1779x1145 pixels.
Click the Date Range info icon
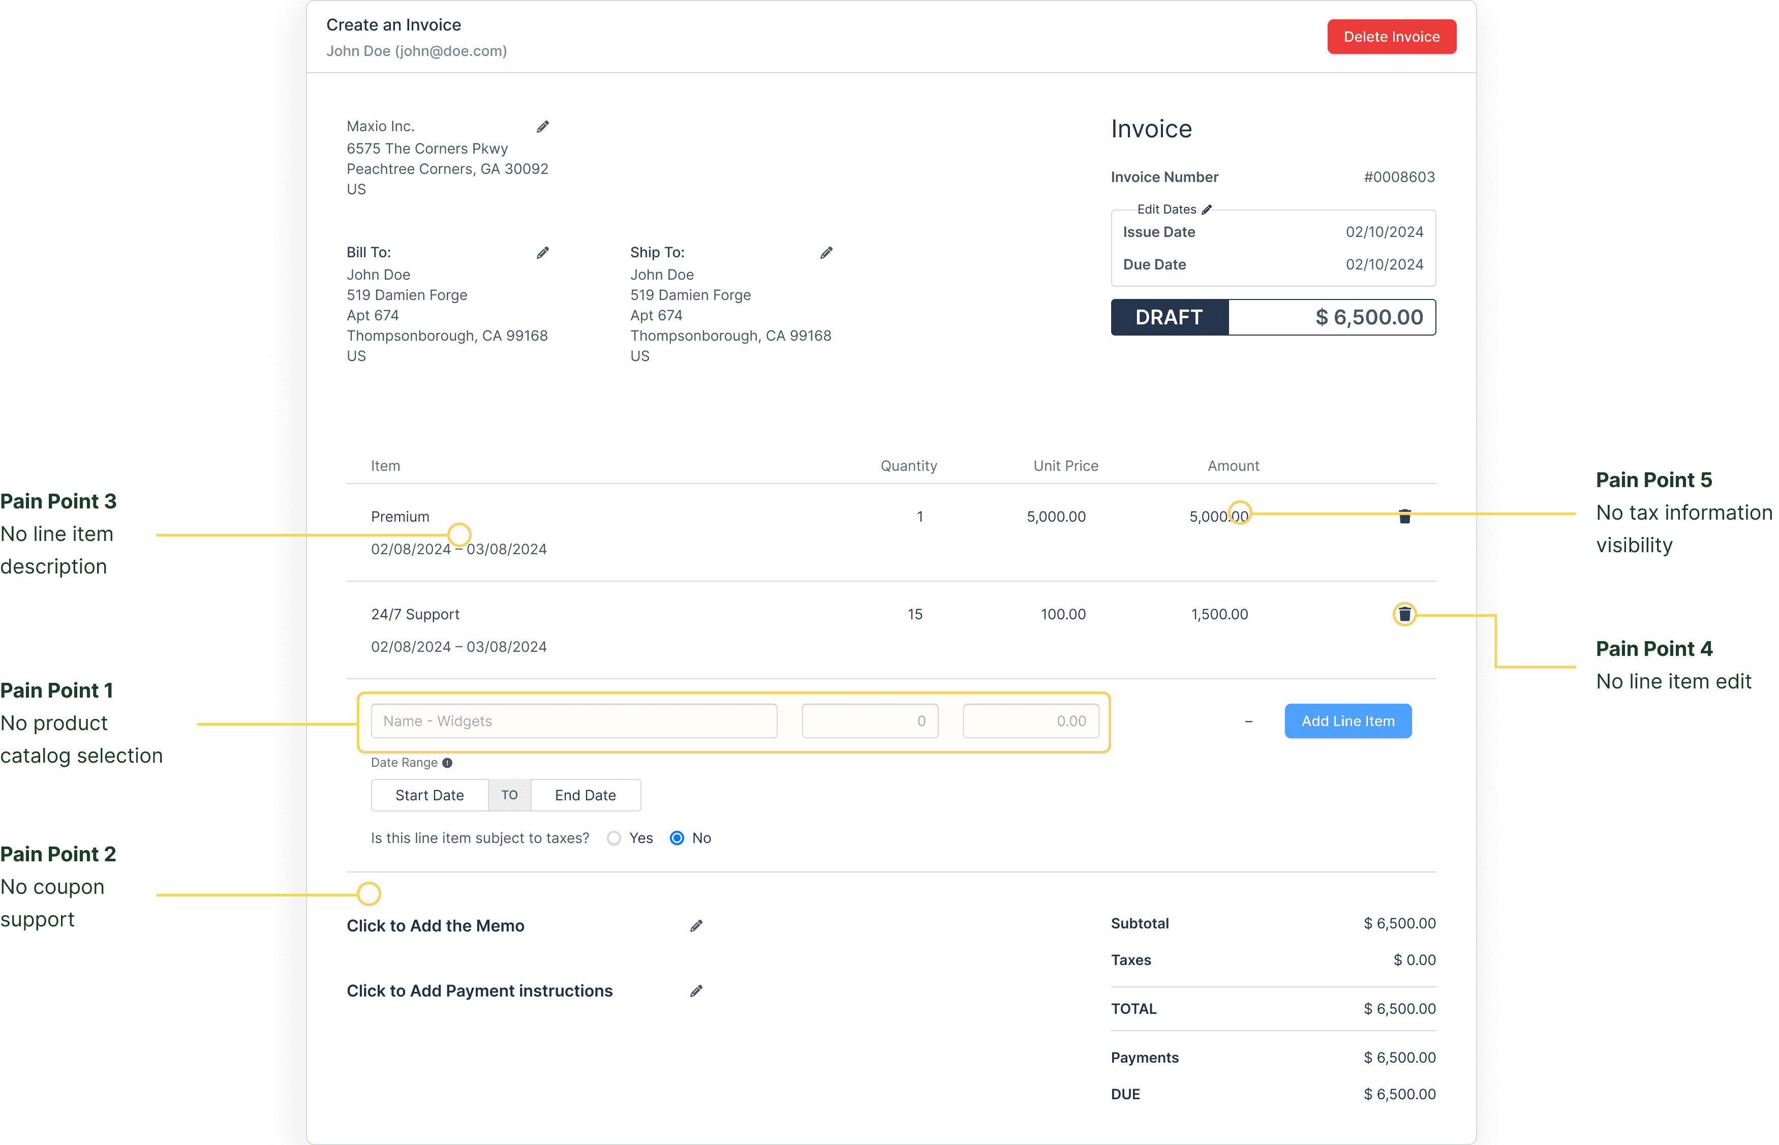[447, 763]
